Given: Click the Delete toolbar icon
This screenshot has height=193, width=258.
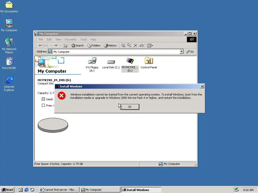Looking at the screenshot, I should coord(135,45).
